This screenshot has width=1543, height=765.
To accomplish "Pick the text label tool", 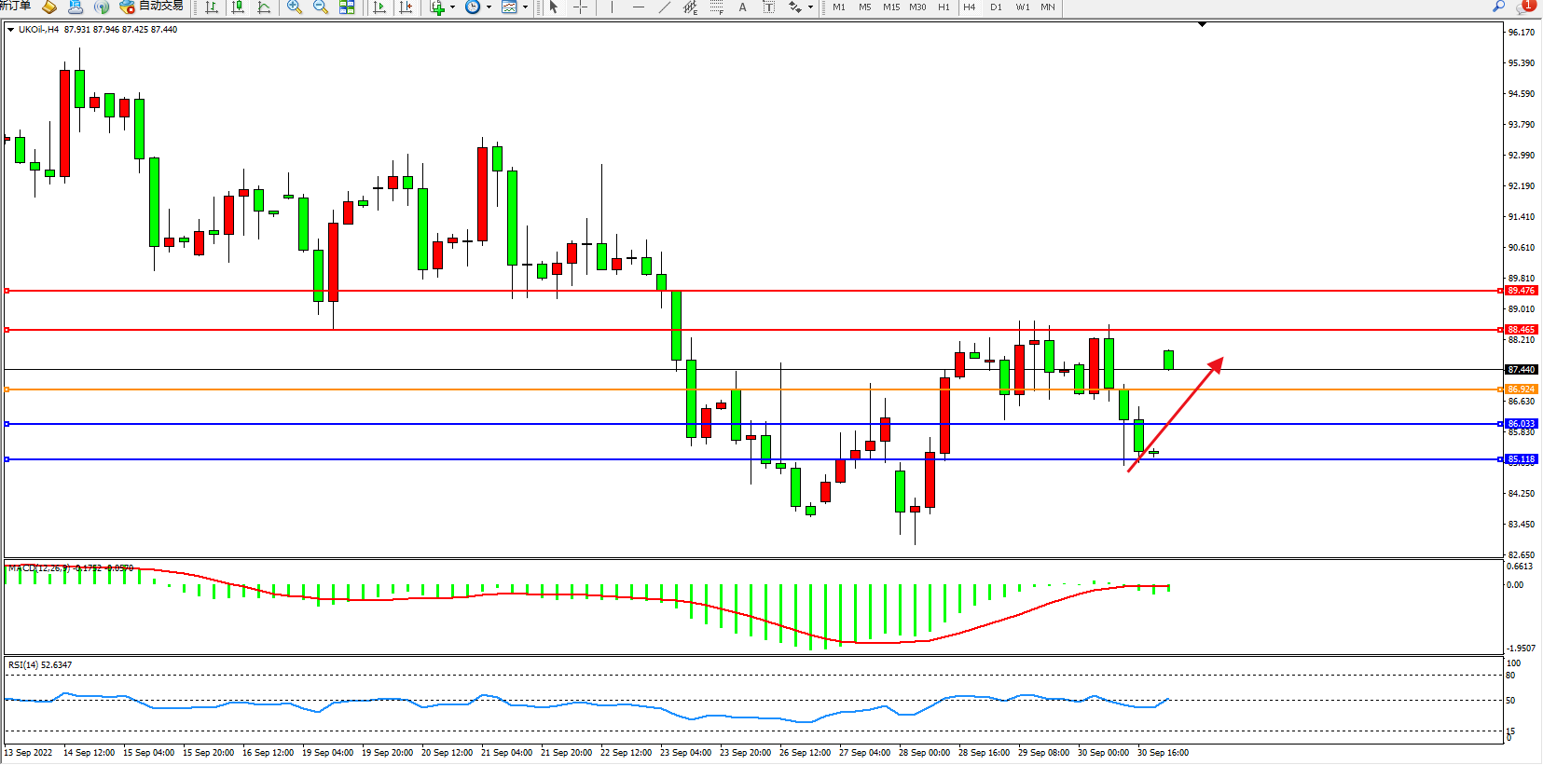I will click(742, 7).
